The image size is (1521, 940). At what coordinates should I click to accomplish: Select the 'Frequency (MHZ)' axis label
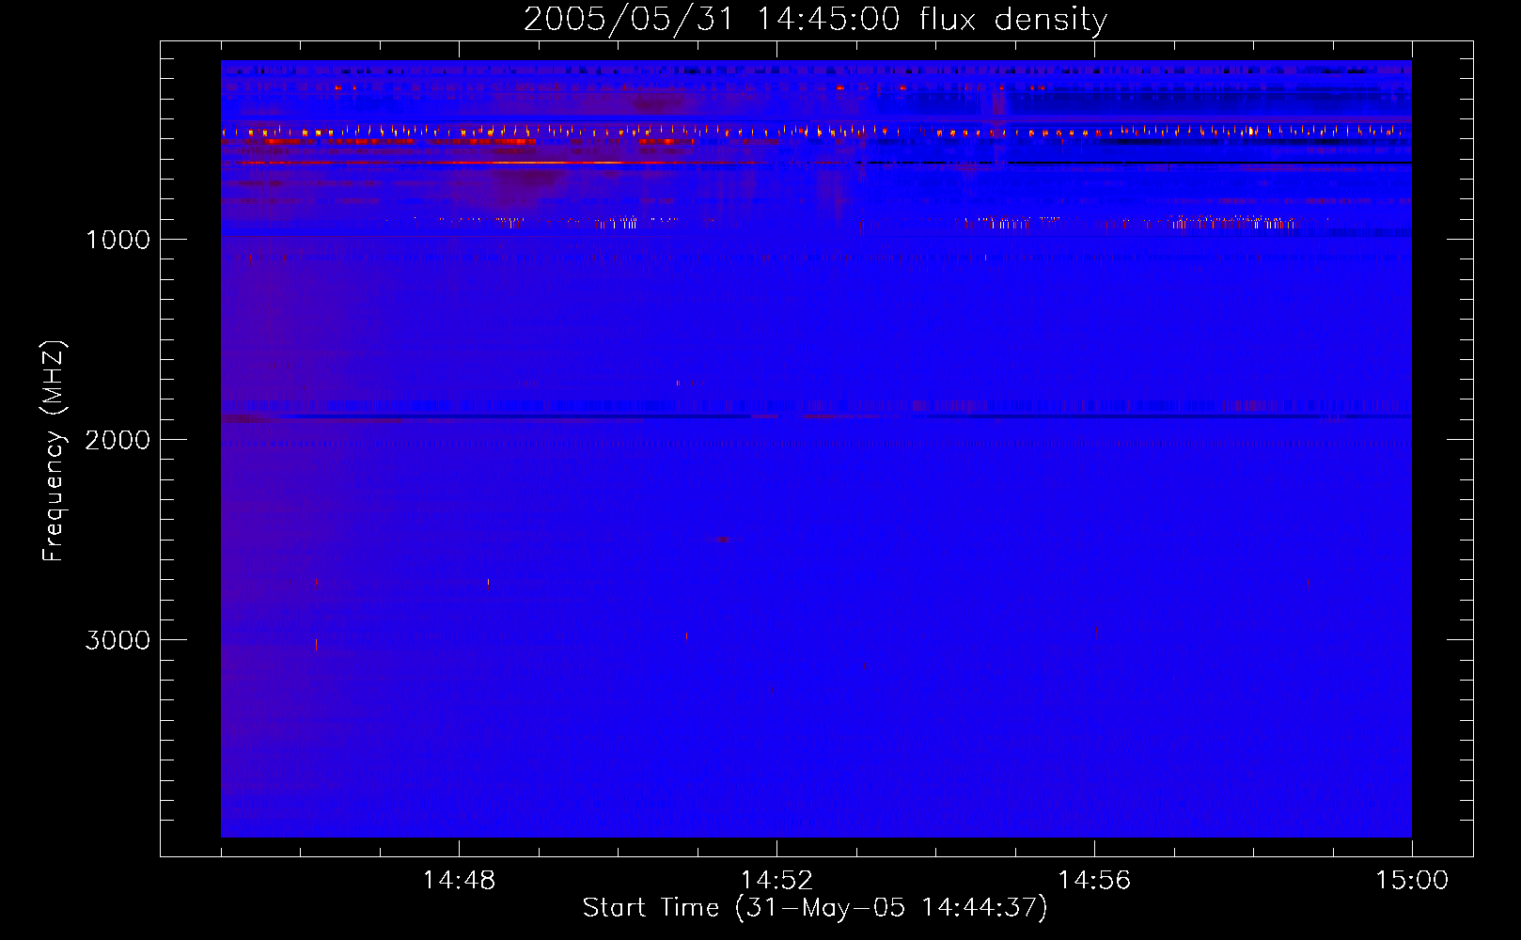pos(54,451)
